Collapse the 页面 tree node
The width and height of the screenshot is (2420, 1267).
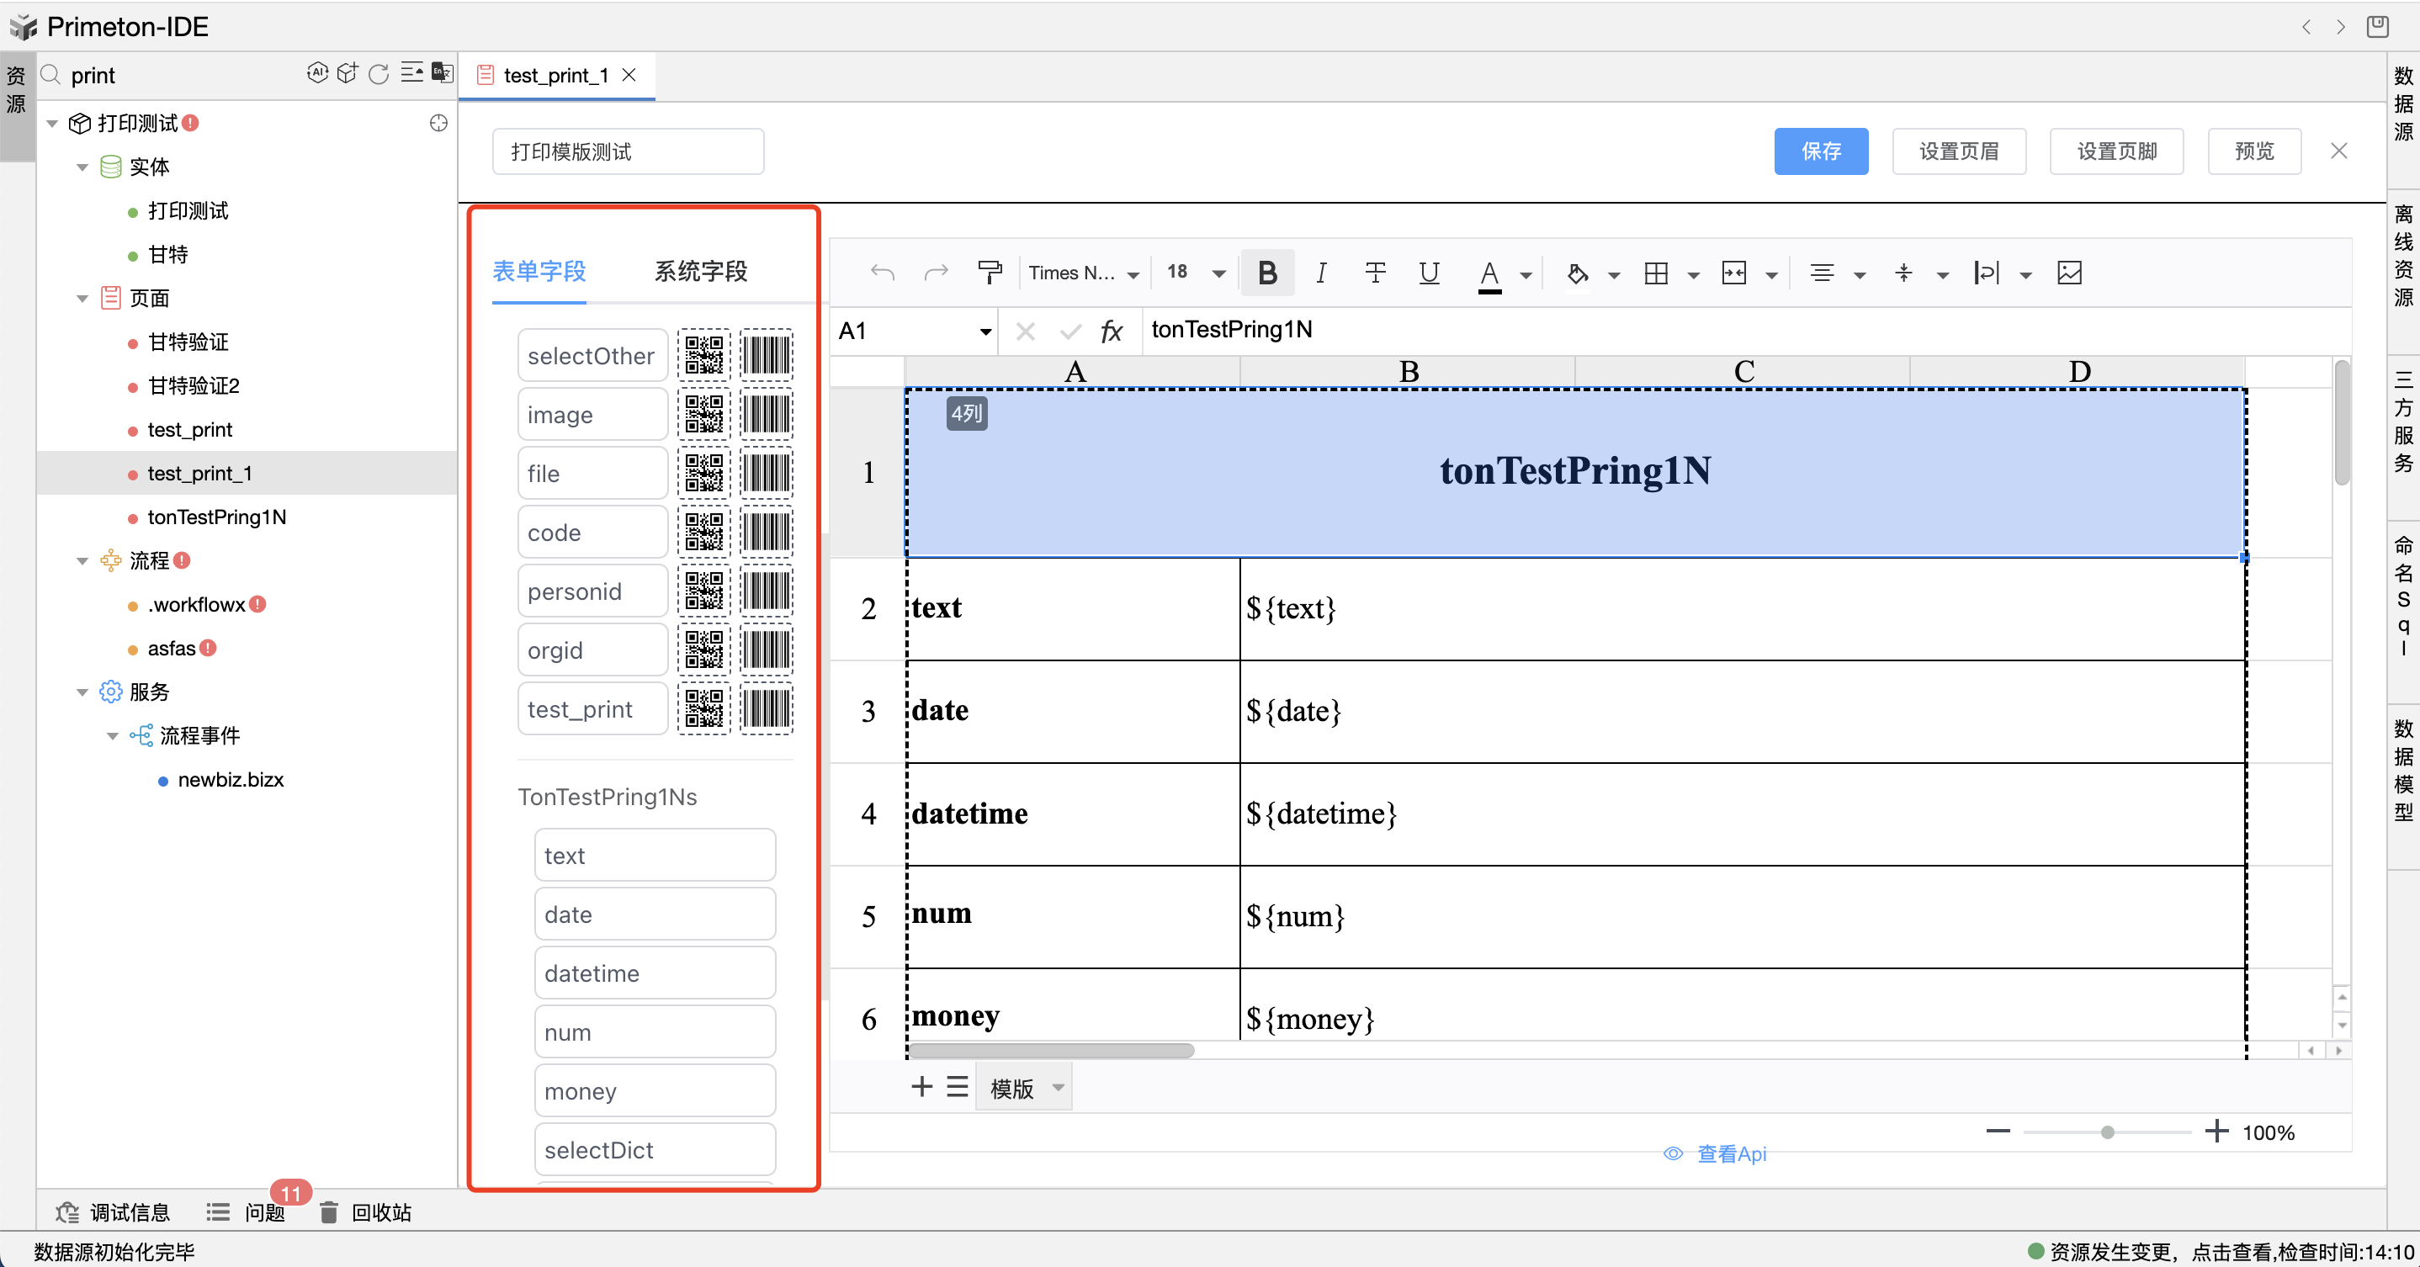click(x=82, y=299)
